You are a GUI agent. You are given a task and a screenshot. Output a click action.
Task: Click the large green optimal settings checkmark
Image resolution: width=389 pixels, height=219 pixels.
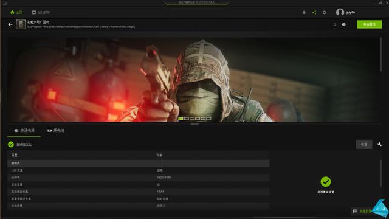pyautogui.click(x=326, y=182)
